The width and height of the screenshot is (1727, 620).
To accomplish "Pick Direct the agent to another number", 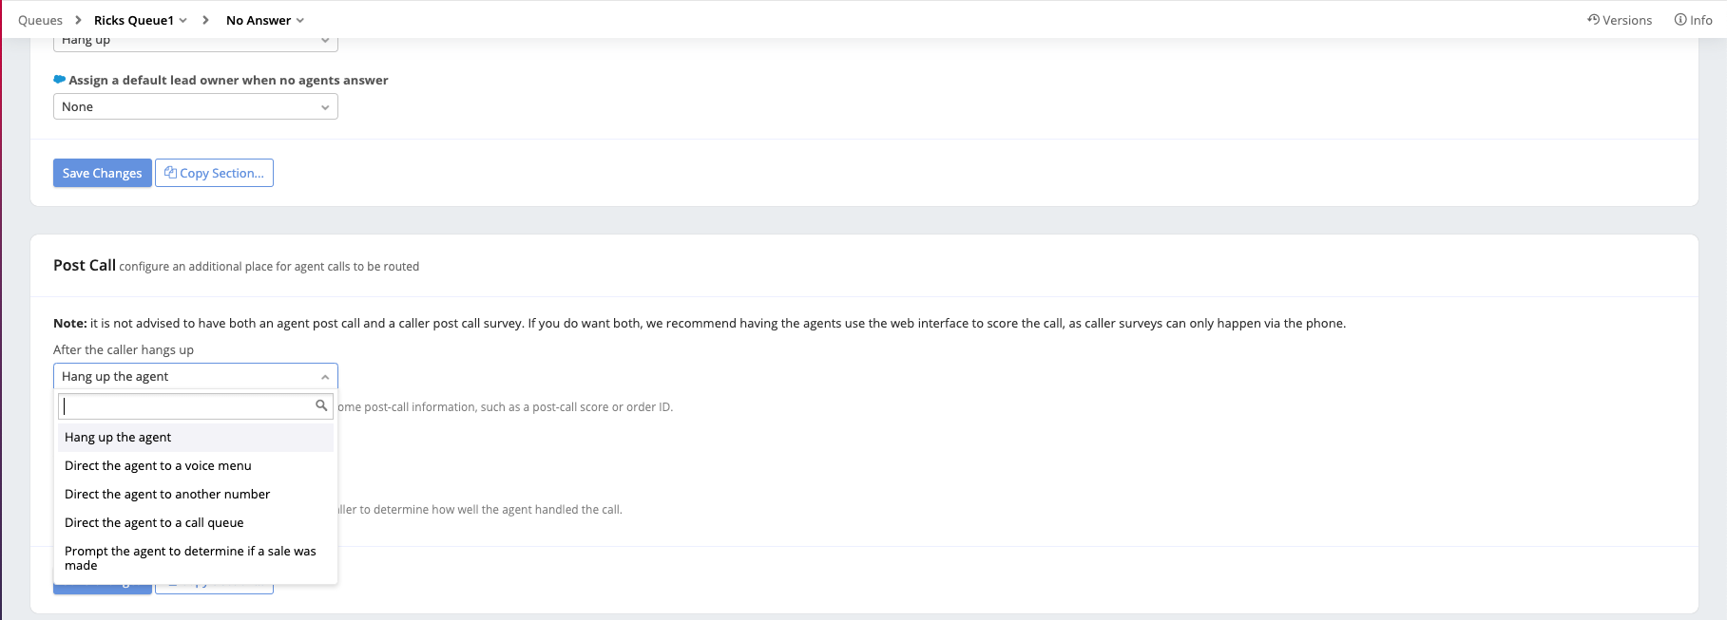I will point(167,495).
